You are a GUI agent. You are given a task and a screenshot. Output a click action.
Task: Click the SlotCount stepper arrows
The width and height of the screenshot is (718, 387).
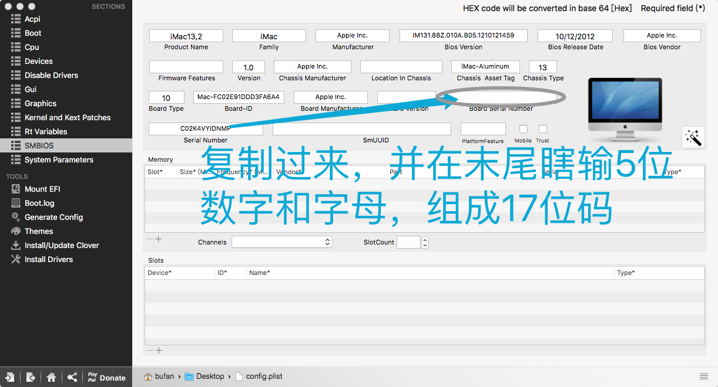[425, 242]
